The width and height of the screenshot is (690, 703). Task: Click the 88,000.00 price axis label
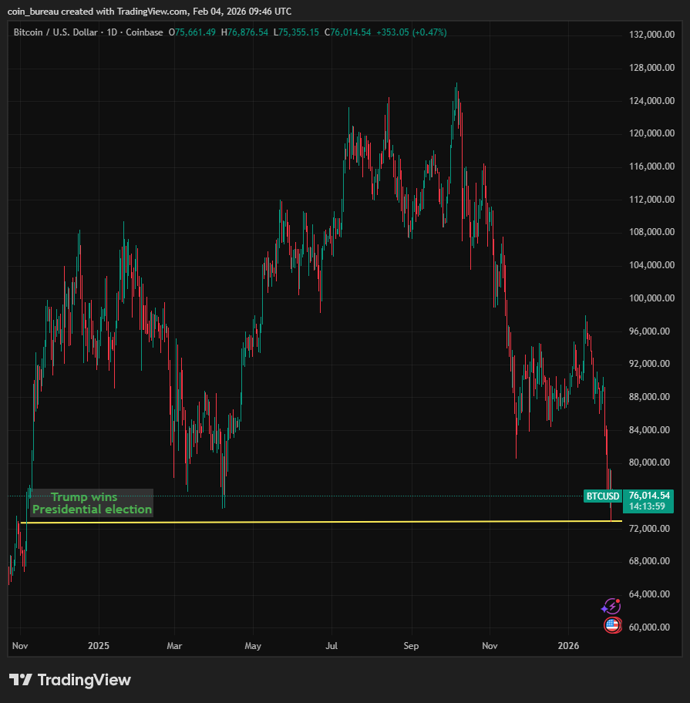click(x=649, y=397)
